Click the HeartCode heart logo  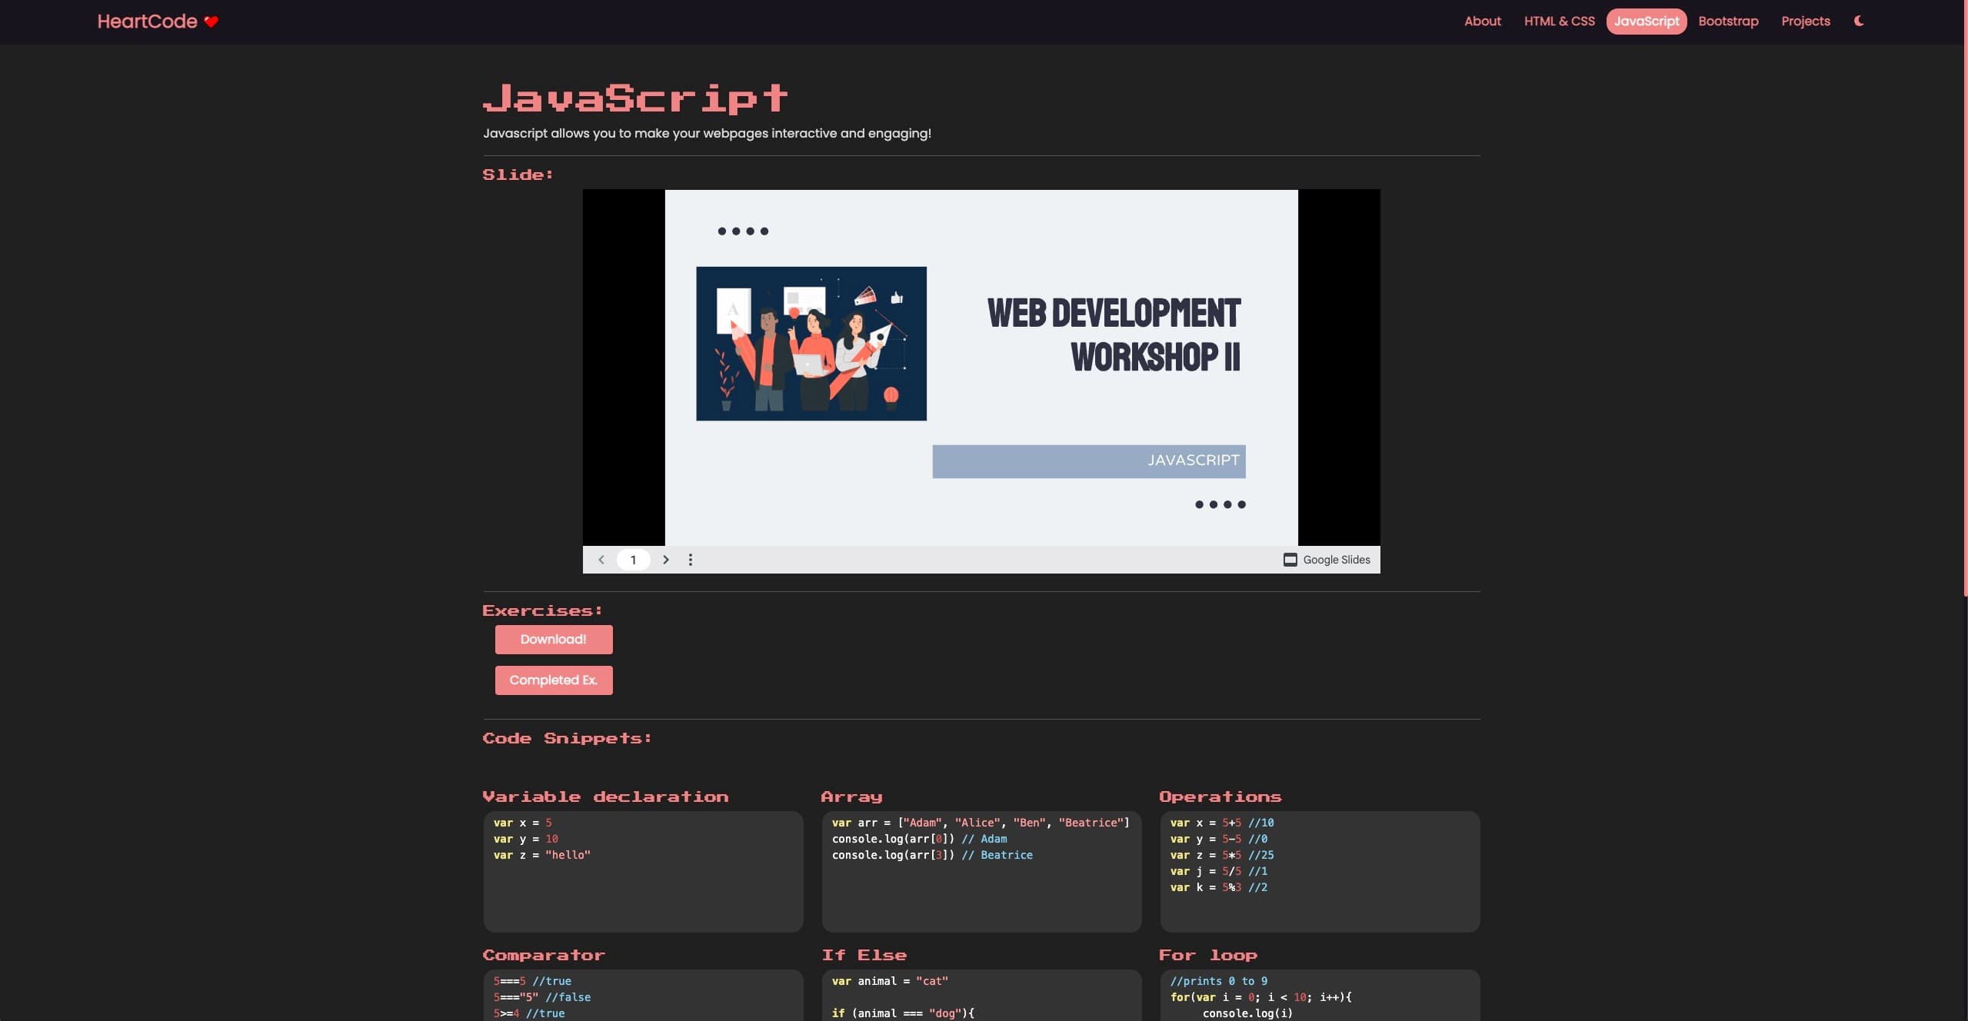click(210, 21)
